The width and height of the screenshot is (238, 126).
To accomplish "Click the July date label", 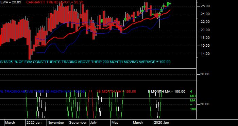I will [93, 123].
